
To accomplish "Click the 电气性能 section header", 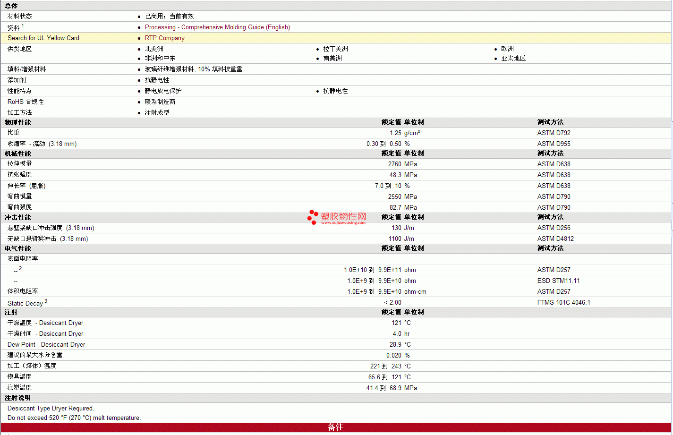I will point(18,248).
